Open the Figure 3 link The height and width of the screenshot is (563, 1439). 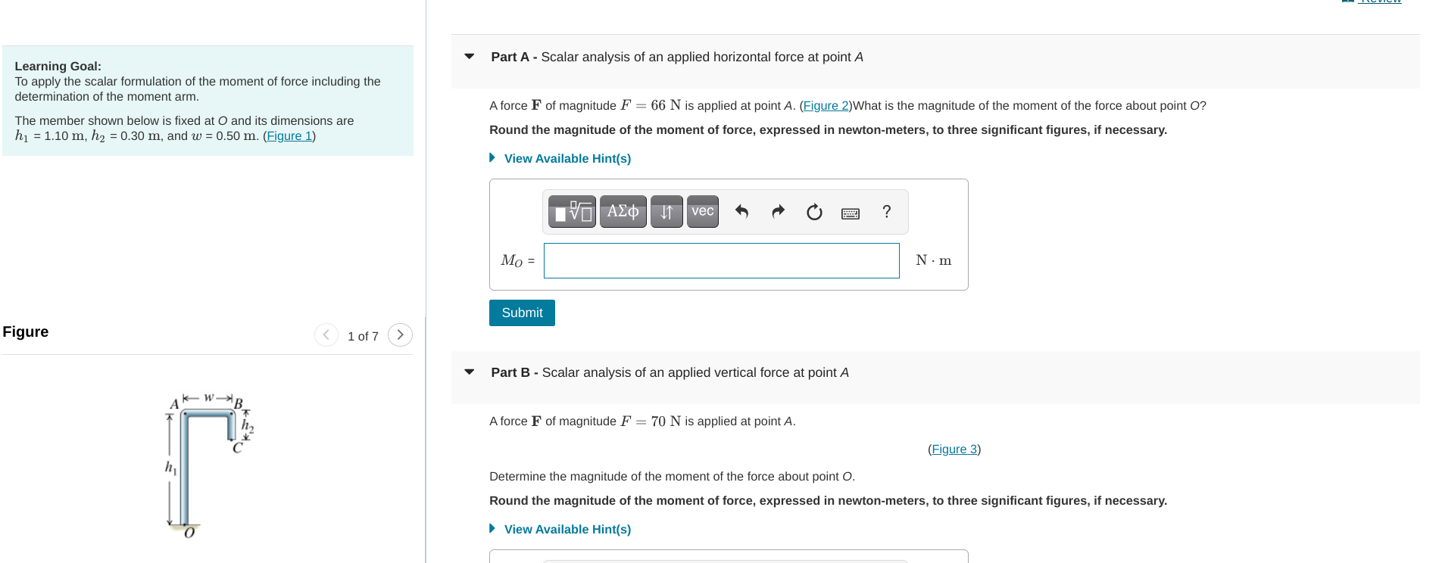tap(953, 449)
